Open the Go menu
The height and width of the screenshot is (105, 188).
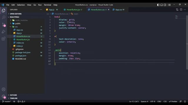click(35, 5)
